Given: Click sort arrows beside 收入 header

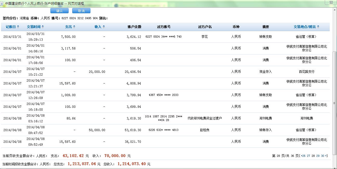Looking at the screenshot, I should pyautogui.click(x=104, y=27).
